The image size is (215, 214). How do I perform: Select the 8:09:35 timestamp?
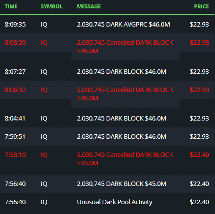click(x=15, y=25)
